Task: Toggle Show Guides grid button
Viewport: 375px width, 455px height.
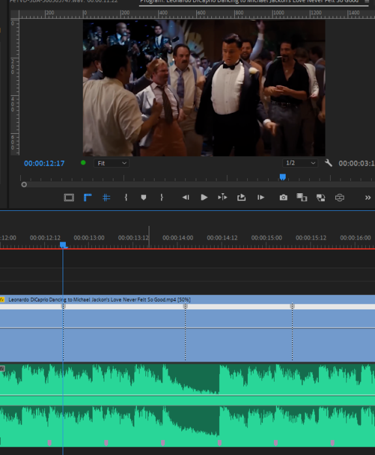Action: point(106,198)
